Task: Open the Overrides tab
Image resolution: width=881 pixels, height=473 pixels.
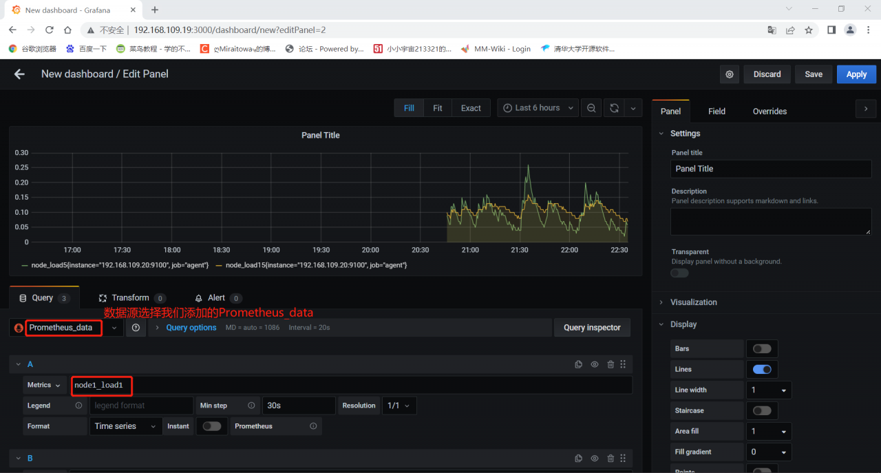Action: tap(769, 112)
